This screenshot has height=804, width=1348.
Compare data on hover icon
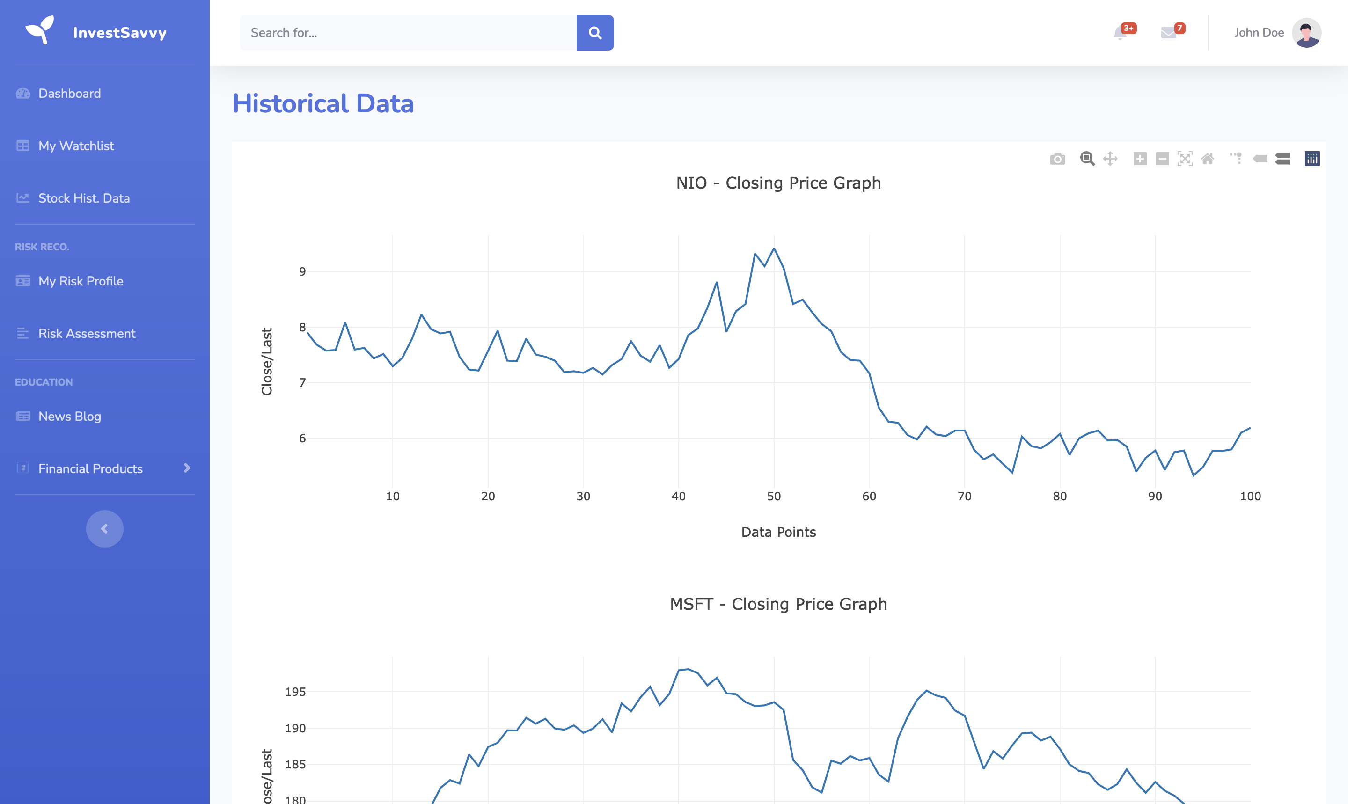coord(1282,159)
